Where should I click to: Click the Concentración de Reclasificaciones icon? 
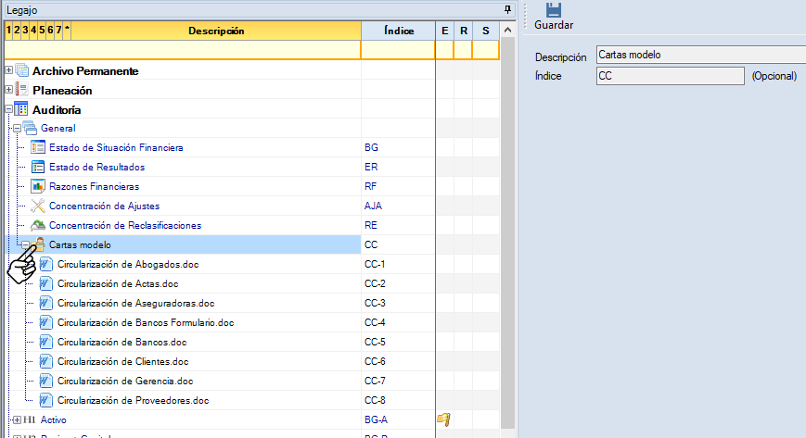(38, 226)
